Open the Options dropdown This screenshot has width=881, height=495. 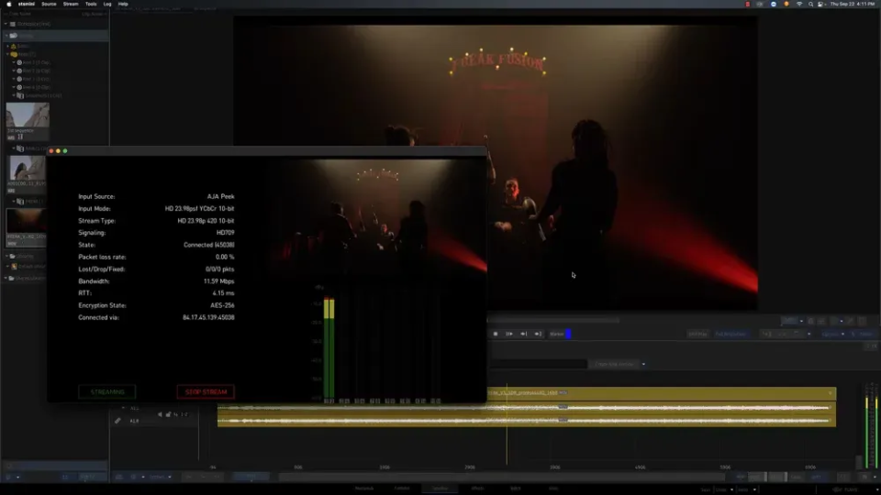click(832, 334)
